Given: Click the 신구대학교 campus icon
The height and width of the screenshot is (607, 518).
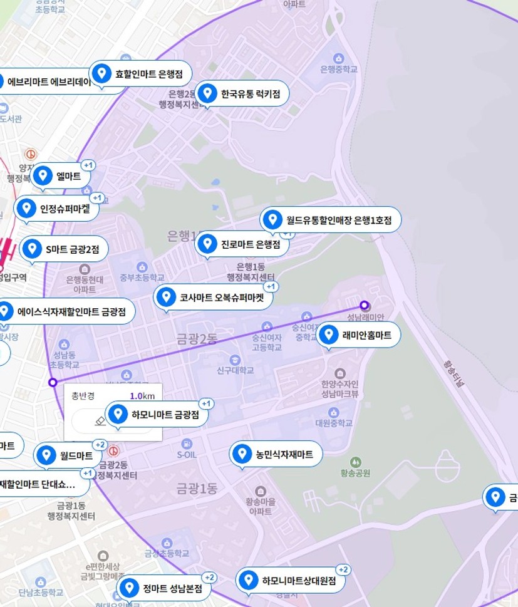Looking at the screenshot, I should pyautogui.click(x=235, y=360).
